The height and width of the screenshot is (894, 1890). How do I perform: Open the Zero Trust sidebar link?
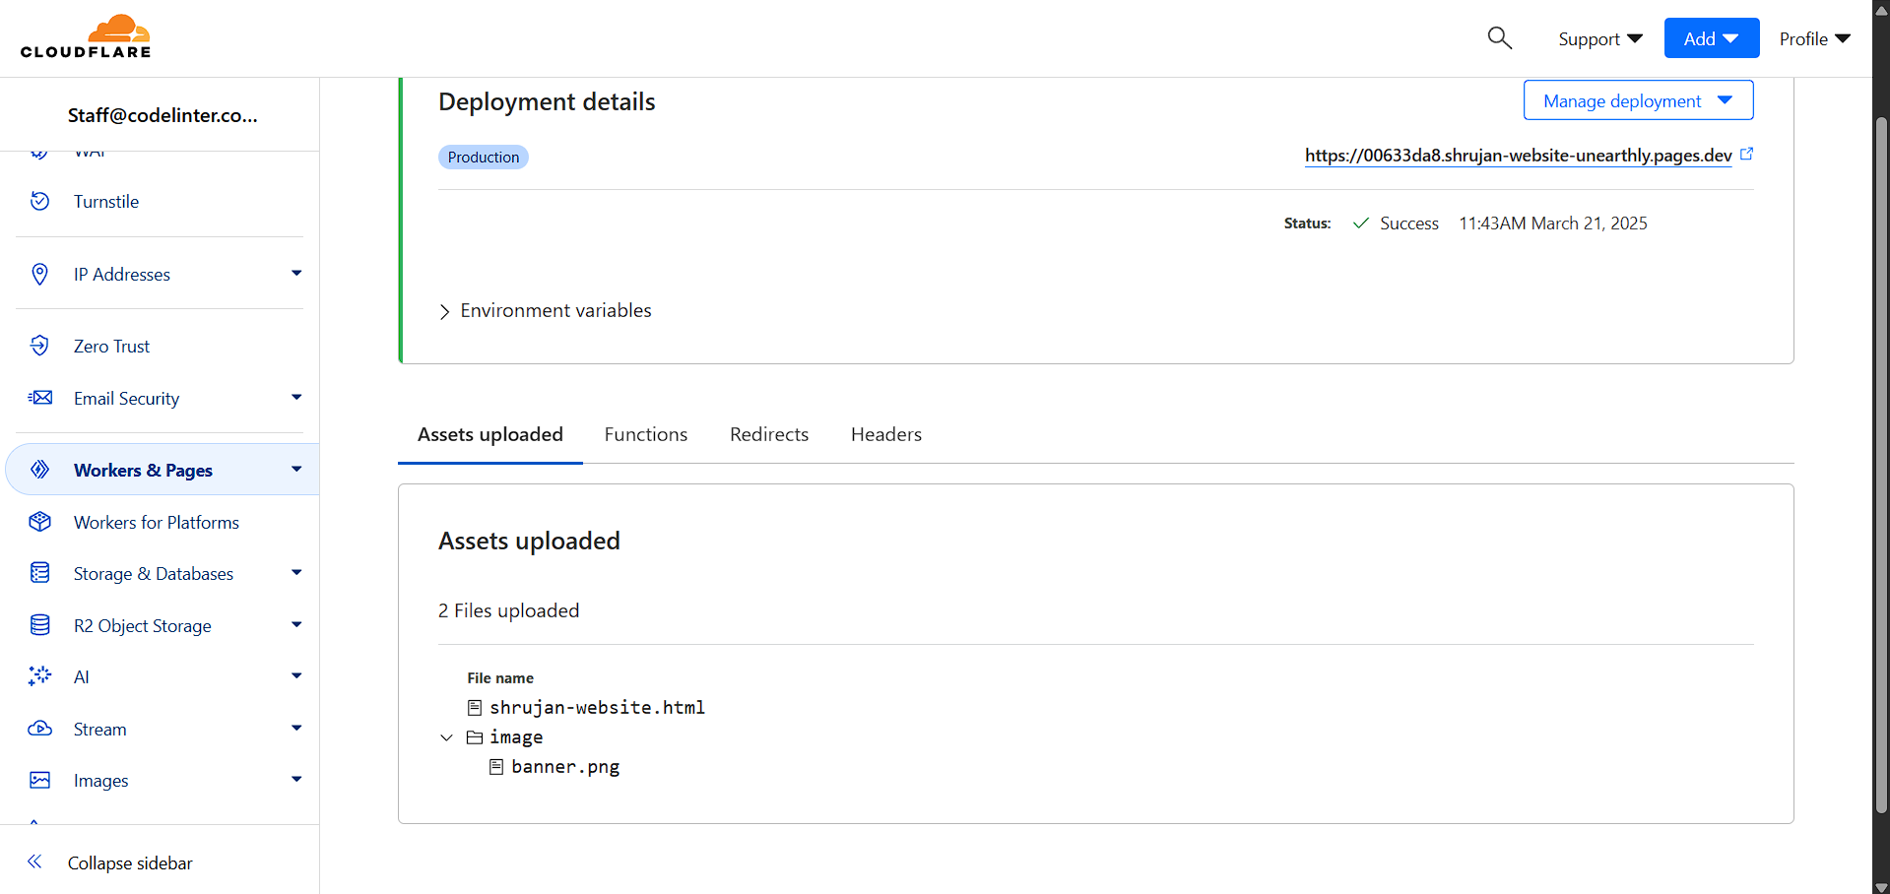[111, 347]
